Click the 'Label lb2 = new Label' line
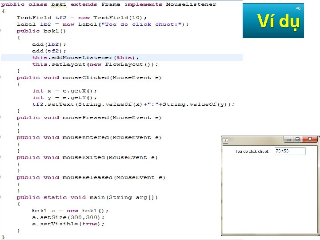Image resolution: width=320 pixels, height=240 pixels. point(103,24)
